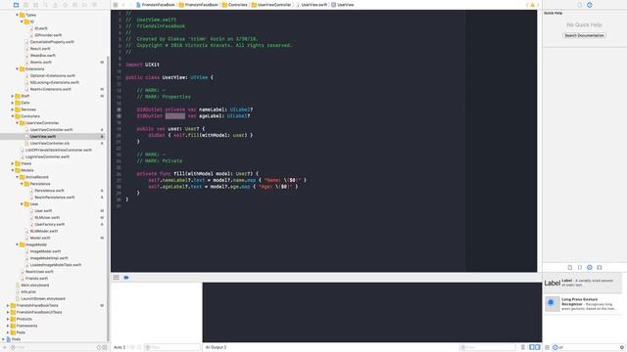
Task: Open Persistence.swift in navigator
Action: [49, 191]
